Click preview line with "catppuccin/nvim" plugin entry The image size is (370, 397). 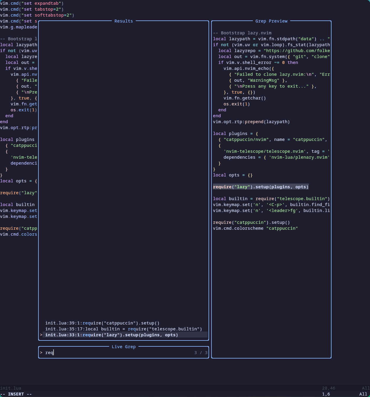tap(273, 139)
